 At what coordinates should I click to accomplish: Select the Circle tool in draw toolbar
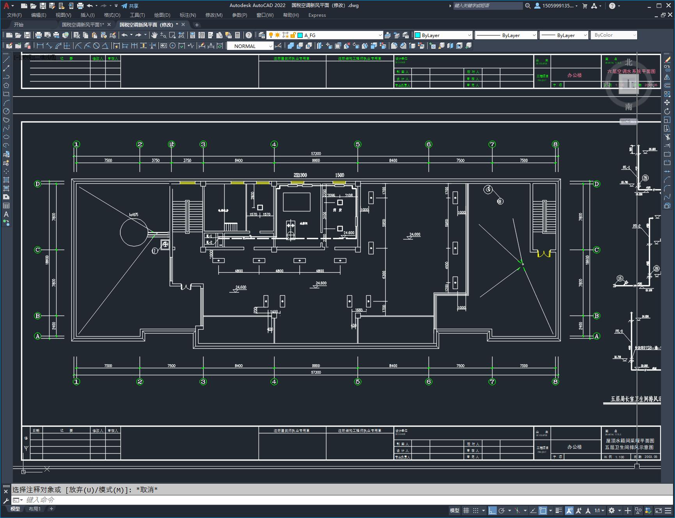coord(6,111)
